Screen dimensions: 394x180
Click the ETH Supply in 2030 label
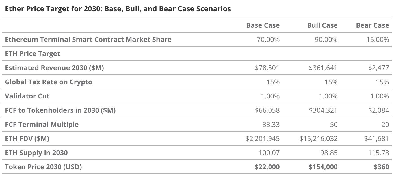tap(36, 153)
